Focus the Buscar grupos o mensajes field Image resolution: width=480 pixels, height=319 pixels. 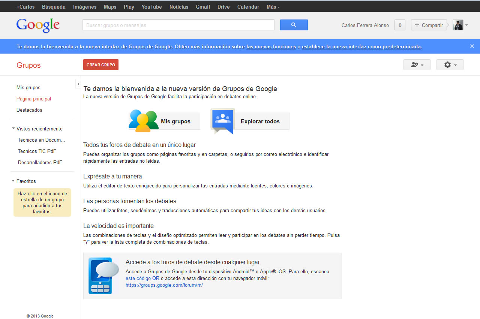(178, 25)
